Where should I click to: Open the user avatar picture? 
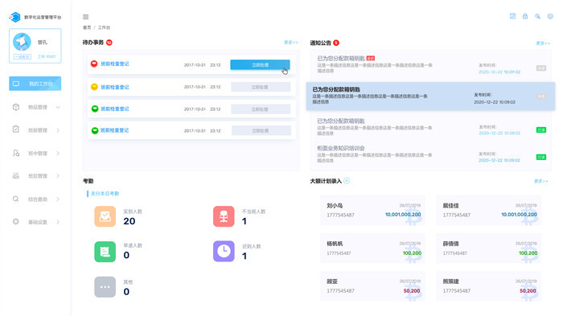[x=22, y=42]
